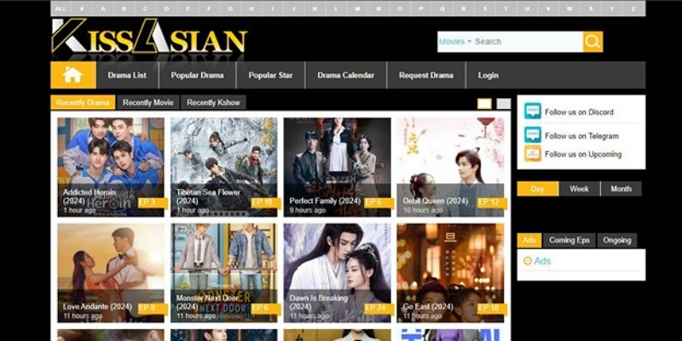Open the Popular Drama page

pos(197,75)
